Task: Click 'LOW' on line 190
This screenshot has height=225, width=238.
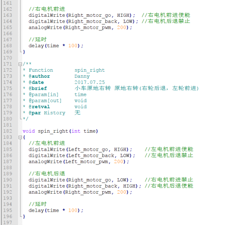Action: coord(122,180)
